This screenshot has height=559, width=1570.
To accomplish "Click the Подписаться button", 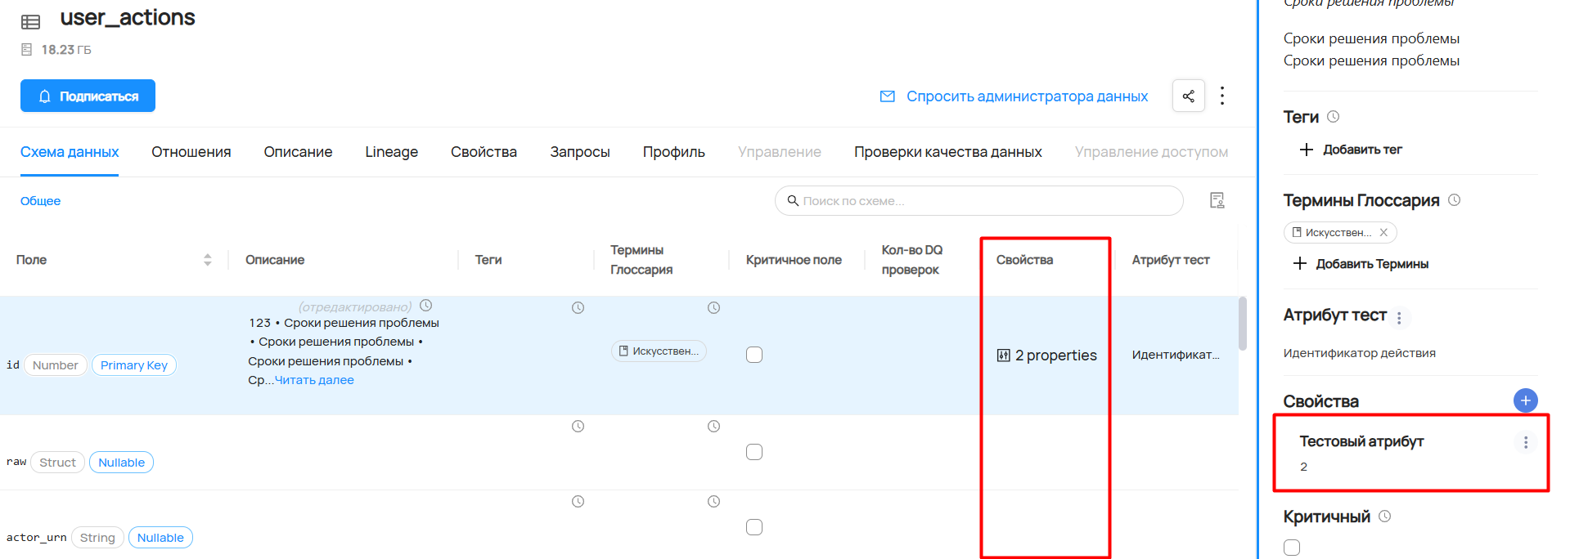I will tap(88, 96).
